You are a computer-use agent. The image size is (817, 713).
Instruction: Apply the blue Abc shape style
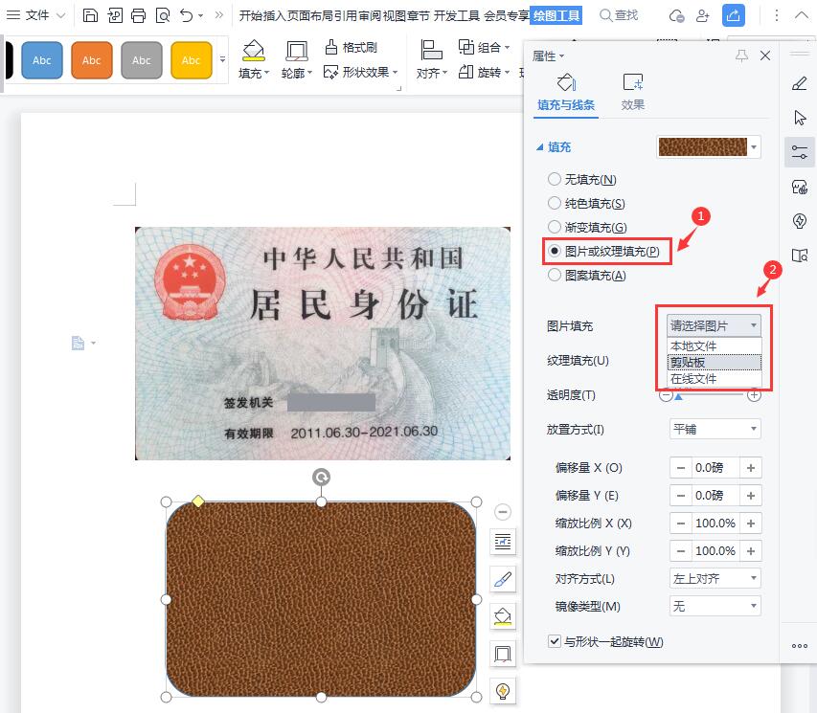42,60
